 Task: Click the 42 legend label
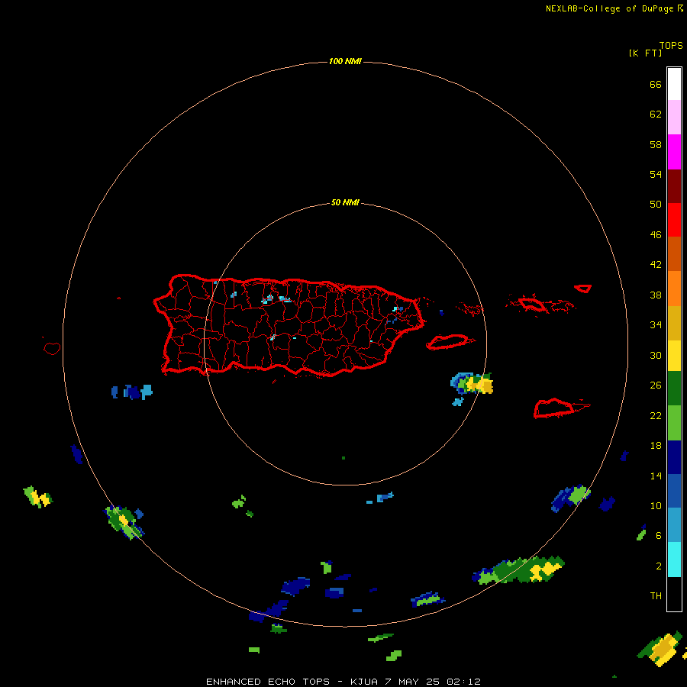click(x=656, y=265)
